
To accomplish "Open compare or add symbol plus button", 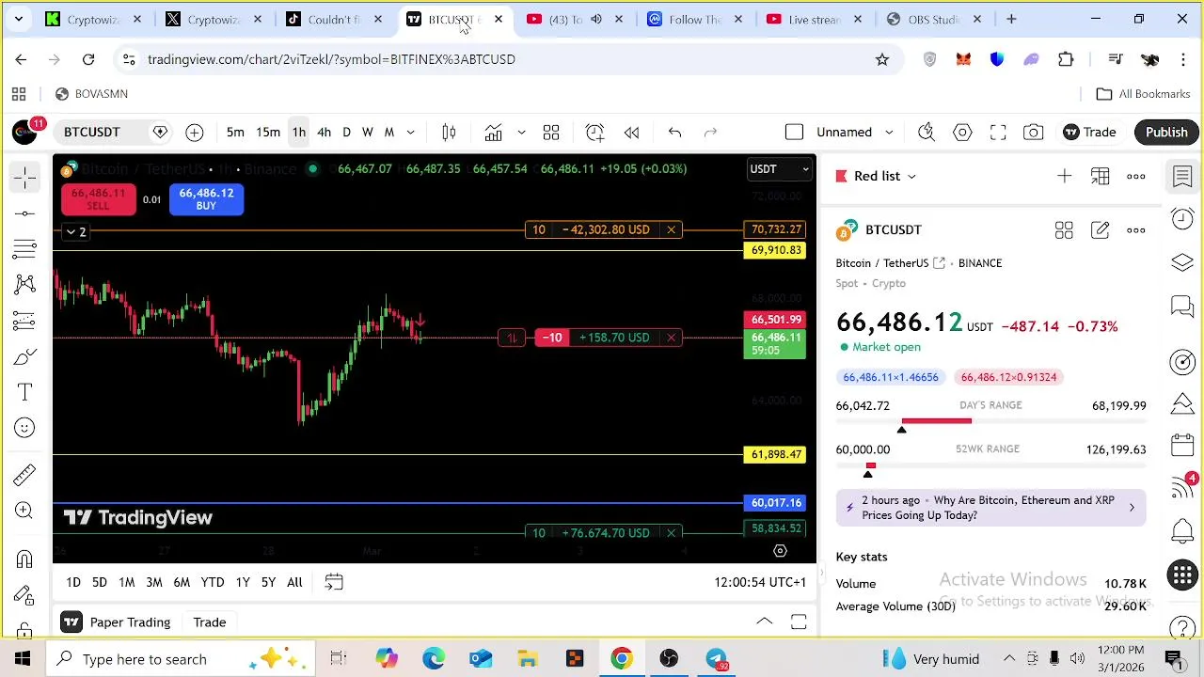I will click(195, 133).
